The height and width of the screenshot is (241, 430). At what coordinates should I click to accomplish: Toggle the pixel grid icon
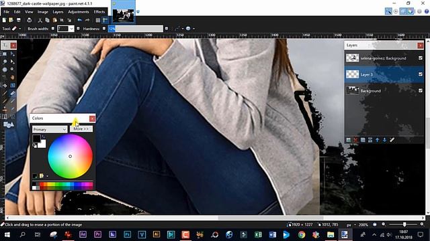click(98, 20)
